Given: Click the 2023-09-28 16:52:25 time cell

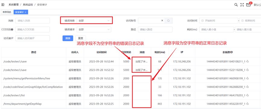Looking at the screenshot, I should click(101, 104).
